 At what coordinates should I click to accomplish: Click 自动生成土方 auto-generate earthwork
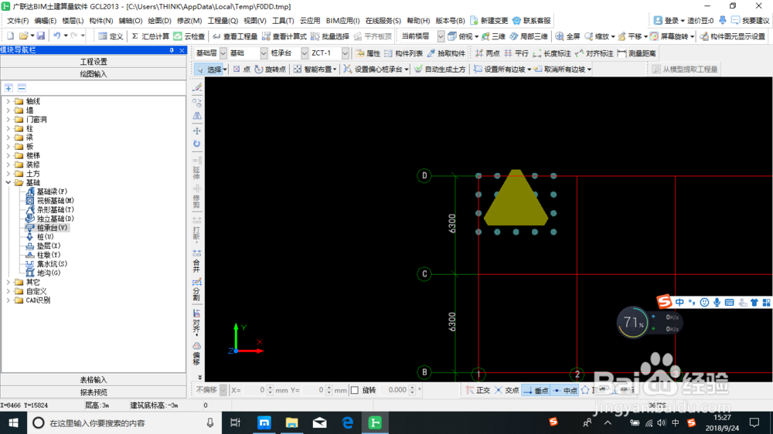(x=440, y=70)
